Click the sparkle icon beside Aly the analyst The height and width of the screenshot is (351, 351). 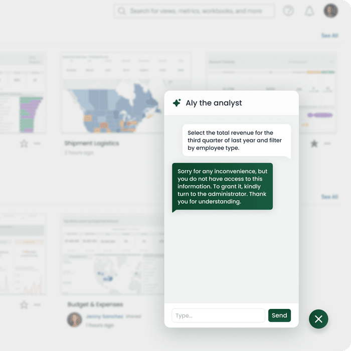[177, 103]
